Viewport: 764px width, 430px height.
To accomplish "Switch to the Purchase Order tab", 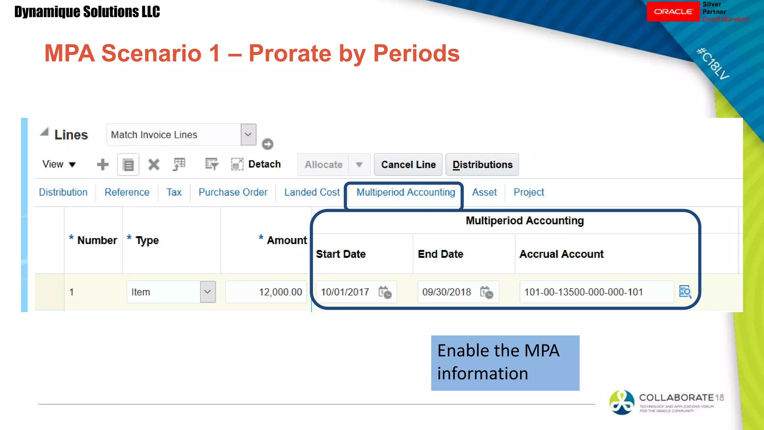I will click(x=233, y=192).
